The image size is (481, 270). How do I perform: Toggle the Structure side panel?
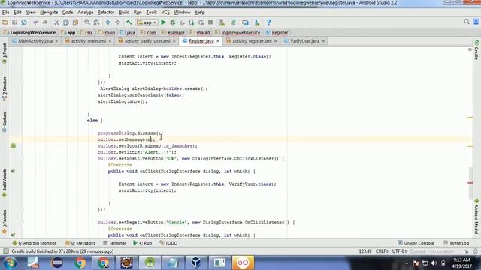point(5,88)
